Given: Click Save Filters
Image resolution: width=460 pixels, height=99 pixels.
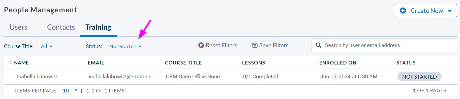Looking at the screenshot, I should coord(270,45).
